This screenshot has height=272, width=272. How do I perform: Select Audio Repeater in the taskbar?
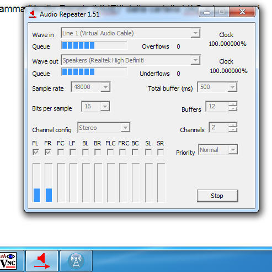pyautogui.click(x=42, y=261)
